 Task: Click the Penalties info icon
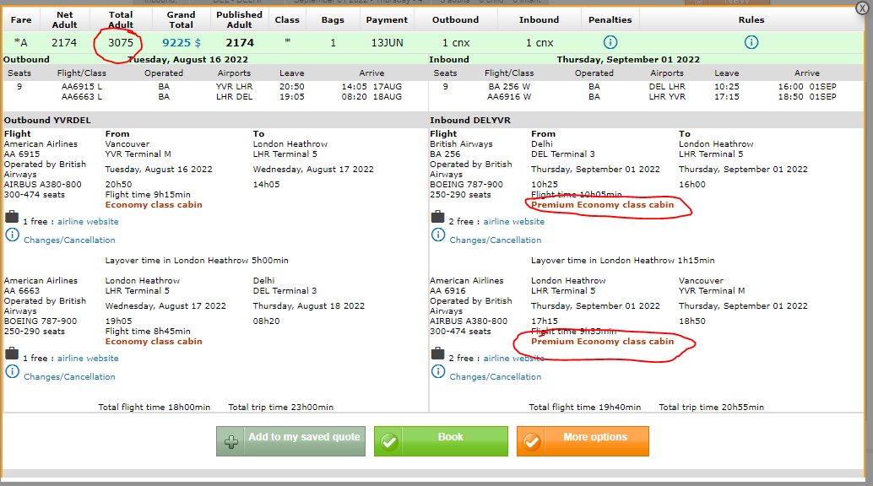(610, 42)
